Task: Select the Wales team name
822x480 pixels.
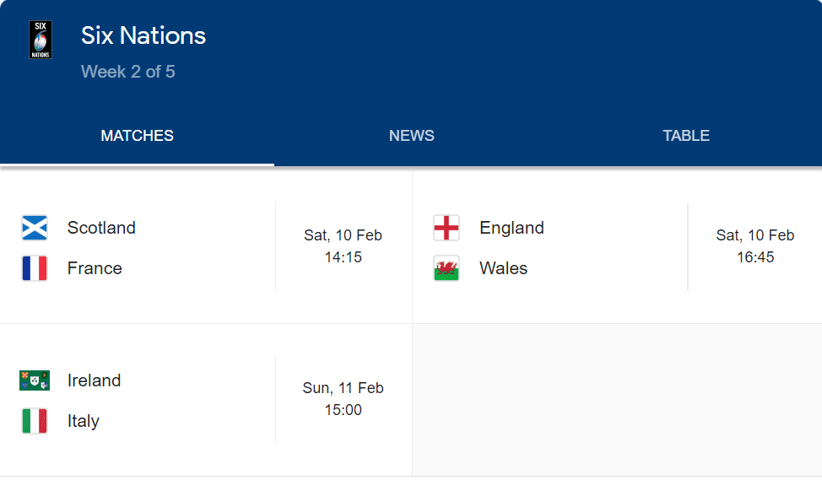Action: pos(503,268)
